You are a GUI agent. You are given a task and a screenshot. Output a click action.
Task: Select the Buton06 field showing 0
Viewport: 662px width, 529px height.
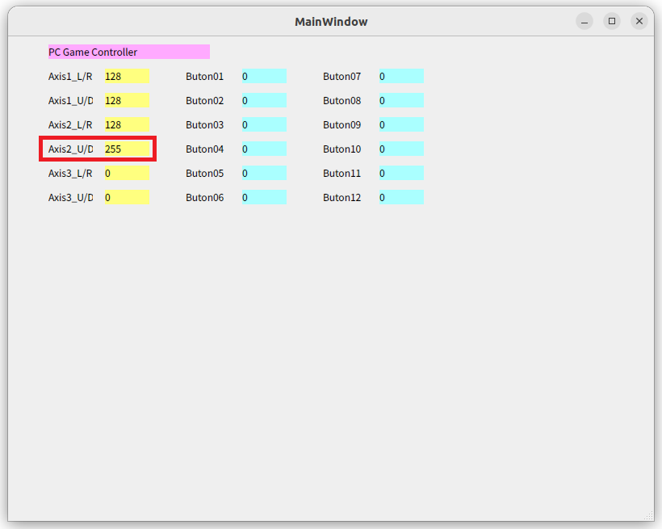tap(262, 197)
